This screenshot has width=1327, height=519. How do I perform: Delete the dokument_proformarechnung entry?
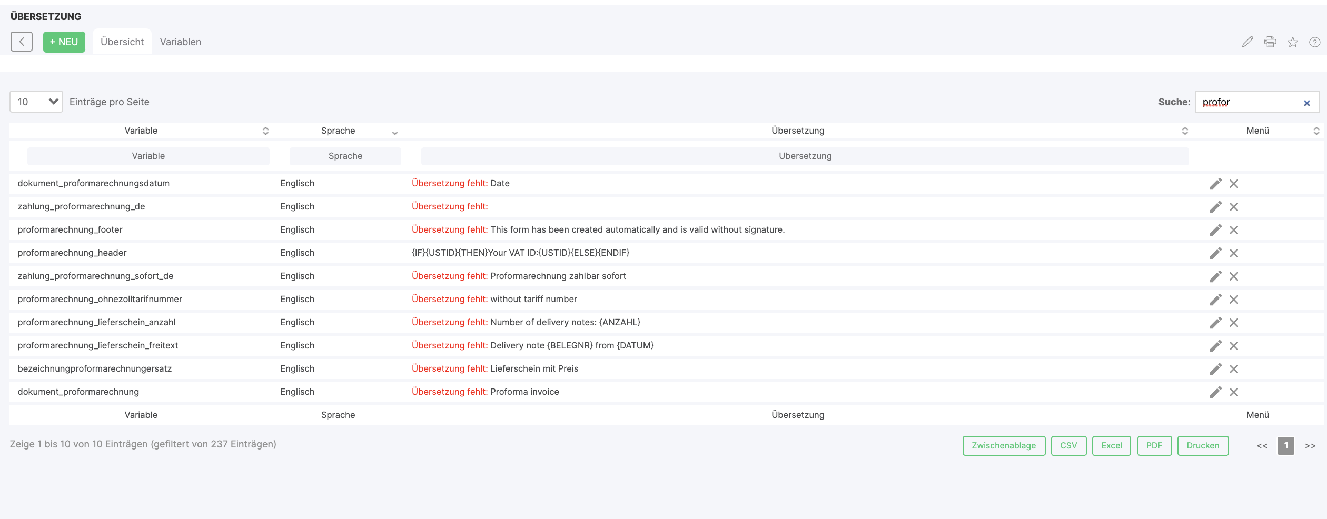tap(1234, 392)
